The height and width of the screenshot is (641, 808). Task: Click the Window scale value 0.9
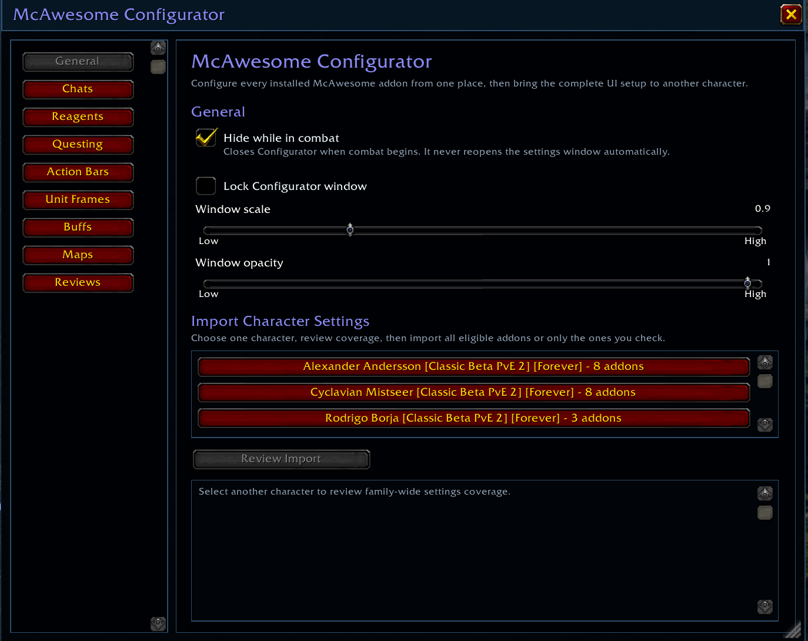(x=763, y=209)
